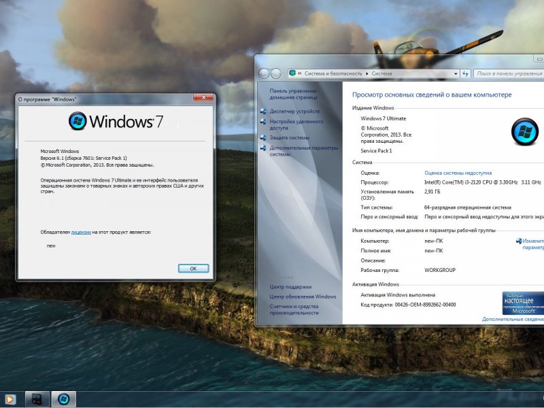Click the shield icon beside Диспетчер устройств
This screenshot has width=544, height=408.
pos(264,112)
